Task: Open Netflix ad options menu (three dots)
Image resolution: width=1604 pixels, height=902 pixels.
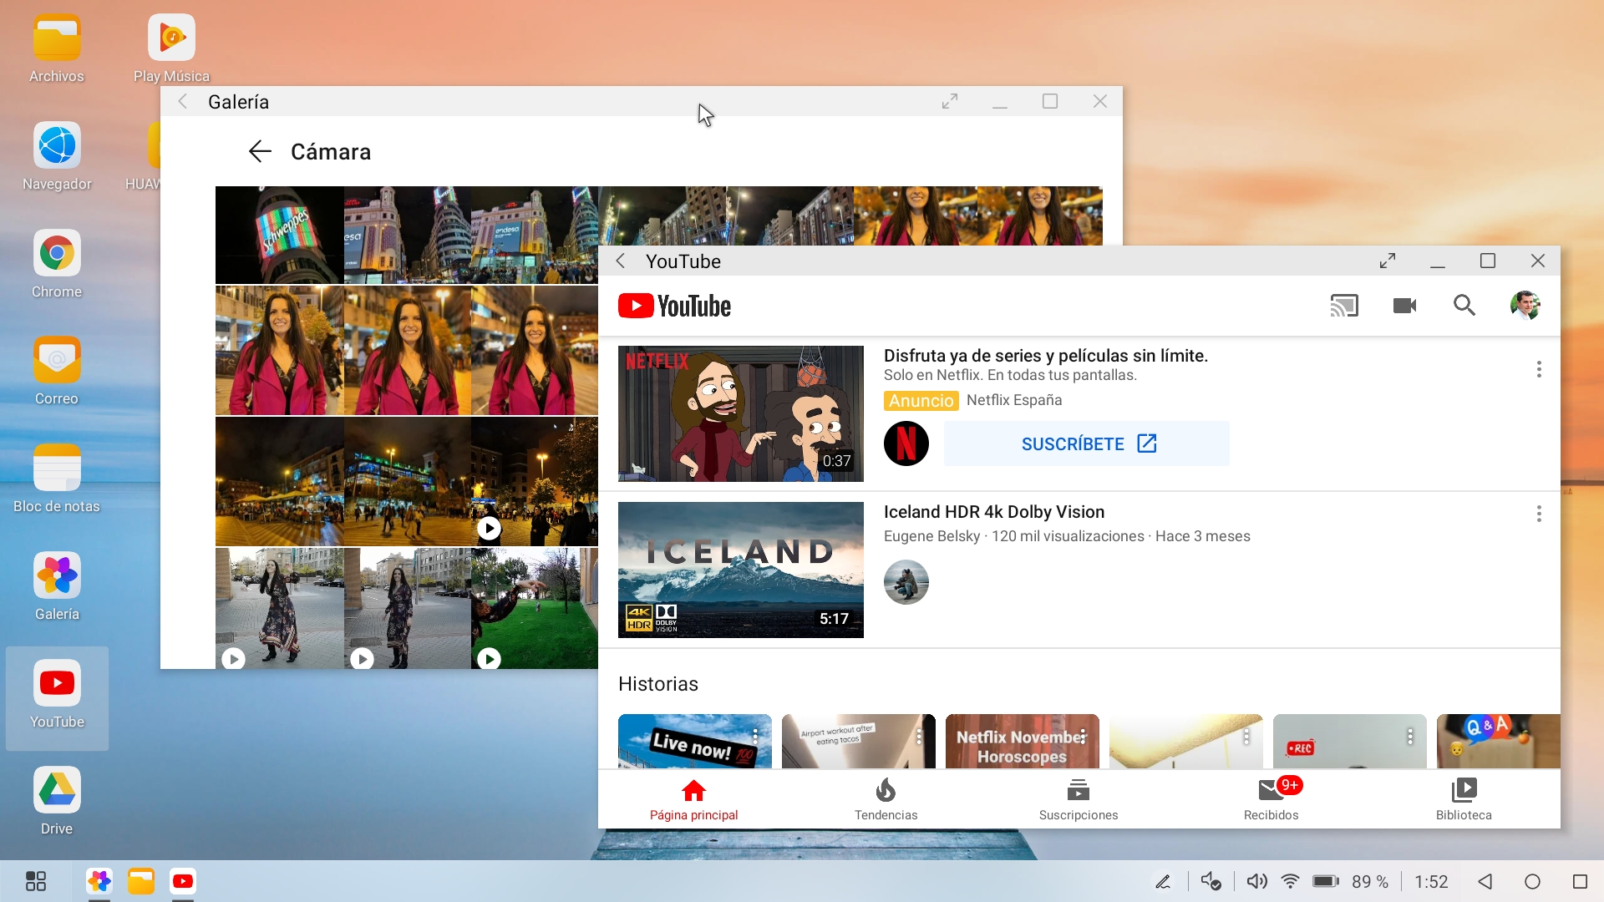Action: coord(1539,369)
